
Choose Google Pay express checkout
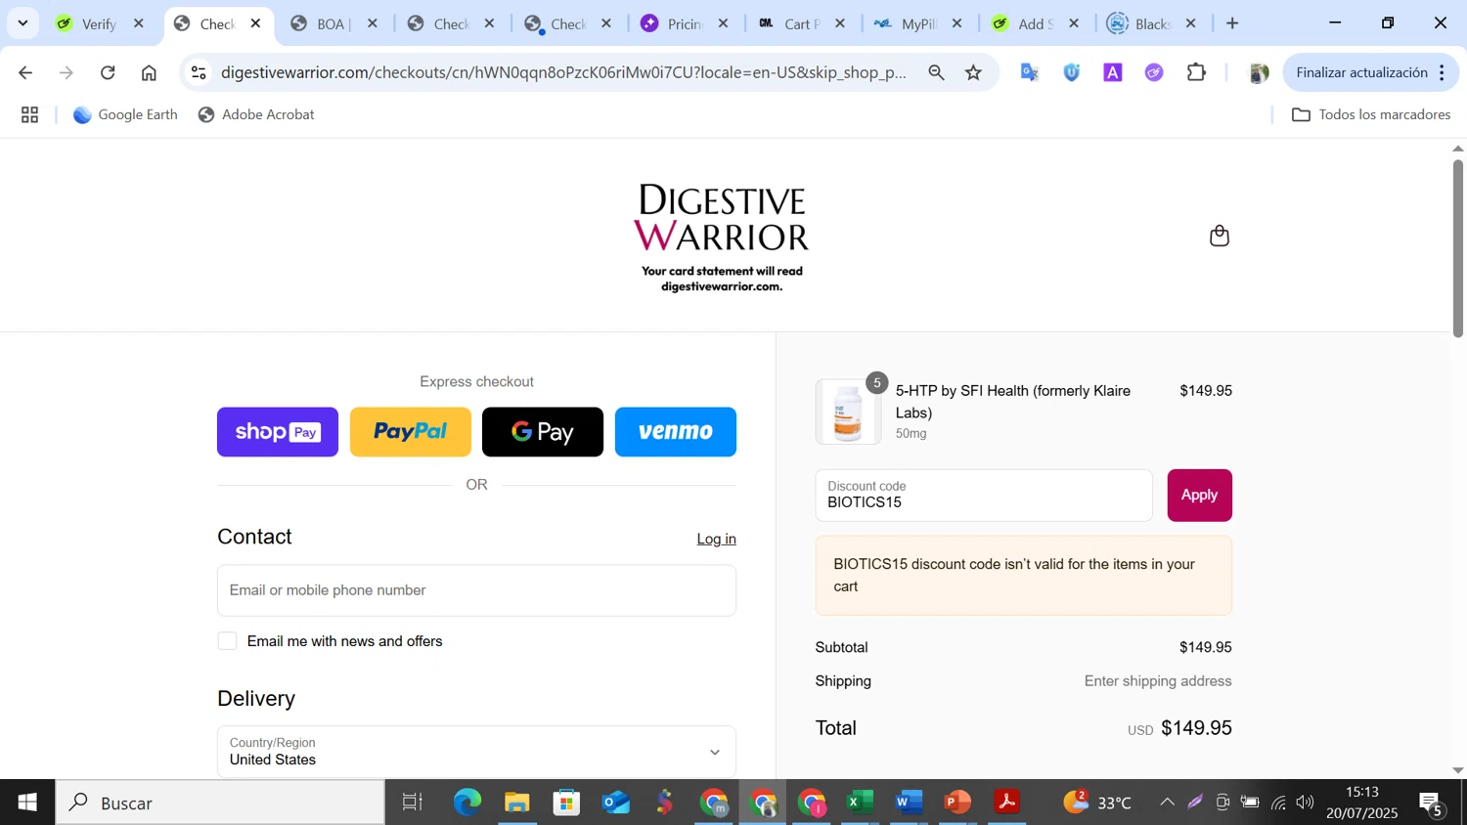coord(543,432)
